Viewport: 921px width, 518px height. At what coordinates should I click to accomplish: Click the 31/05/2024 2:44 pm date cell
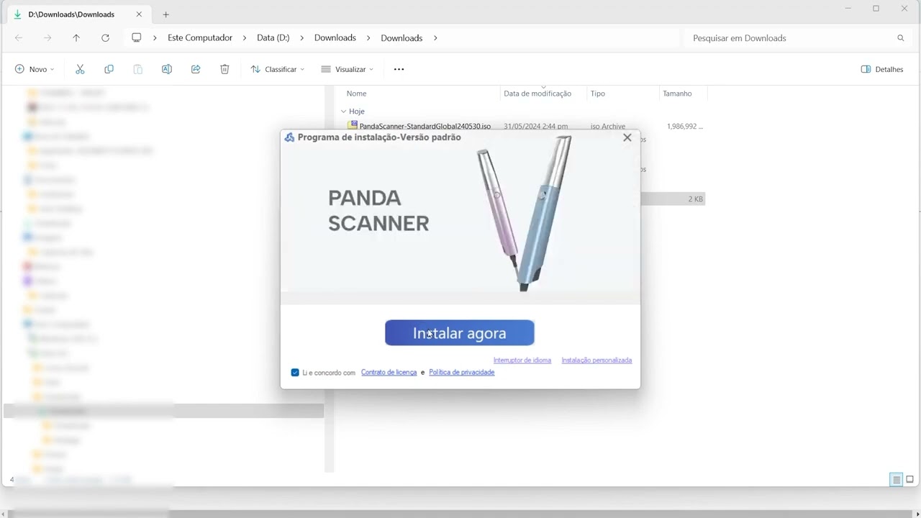(535, 127)
